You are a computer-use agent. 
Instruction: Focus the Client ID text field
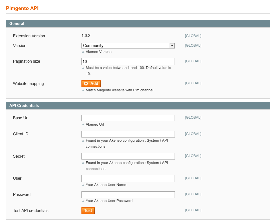click(128, 134)
